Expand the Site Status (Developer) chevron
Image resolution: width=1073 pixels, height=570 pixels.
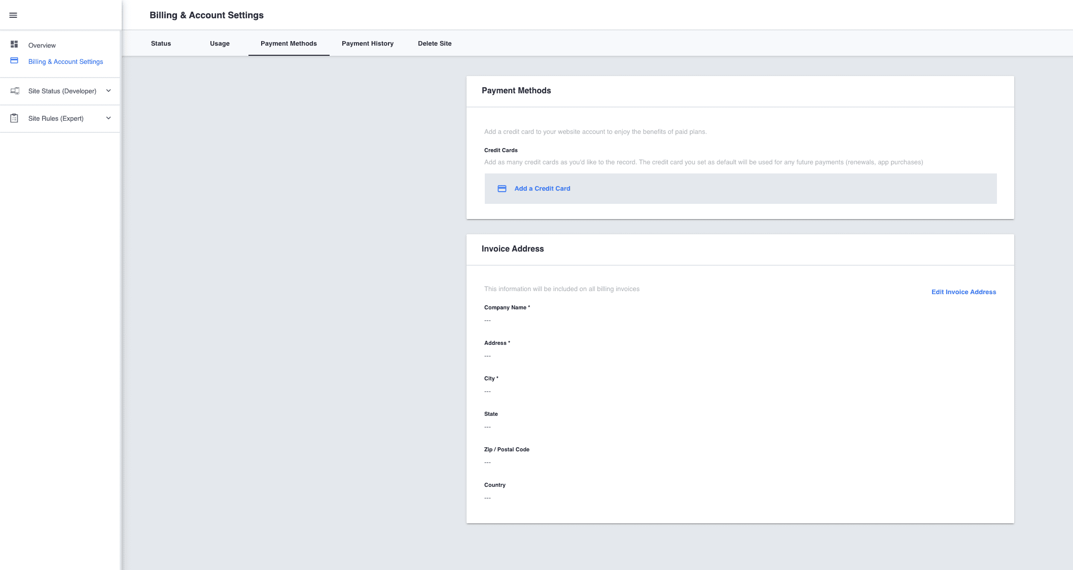[x=109, y=91]
